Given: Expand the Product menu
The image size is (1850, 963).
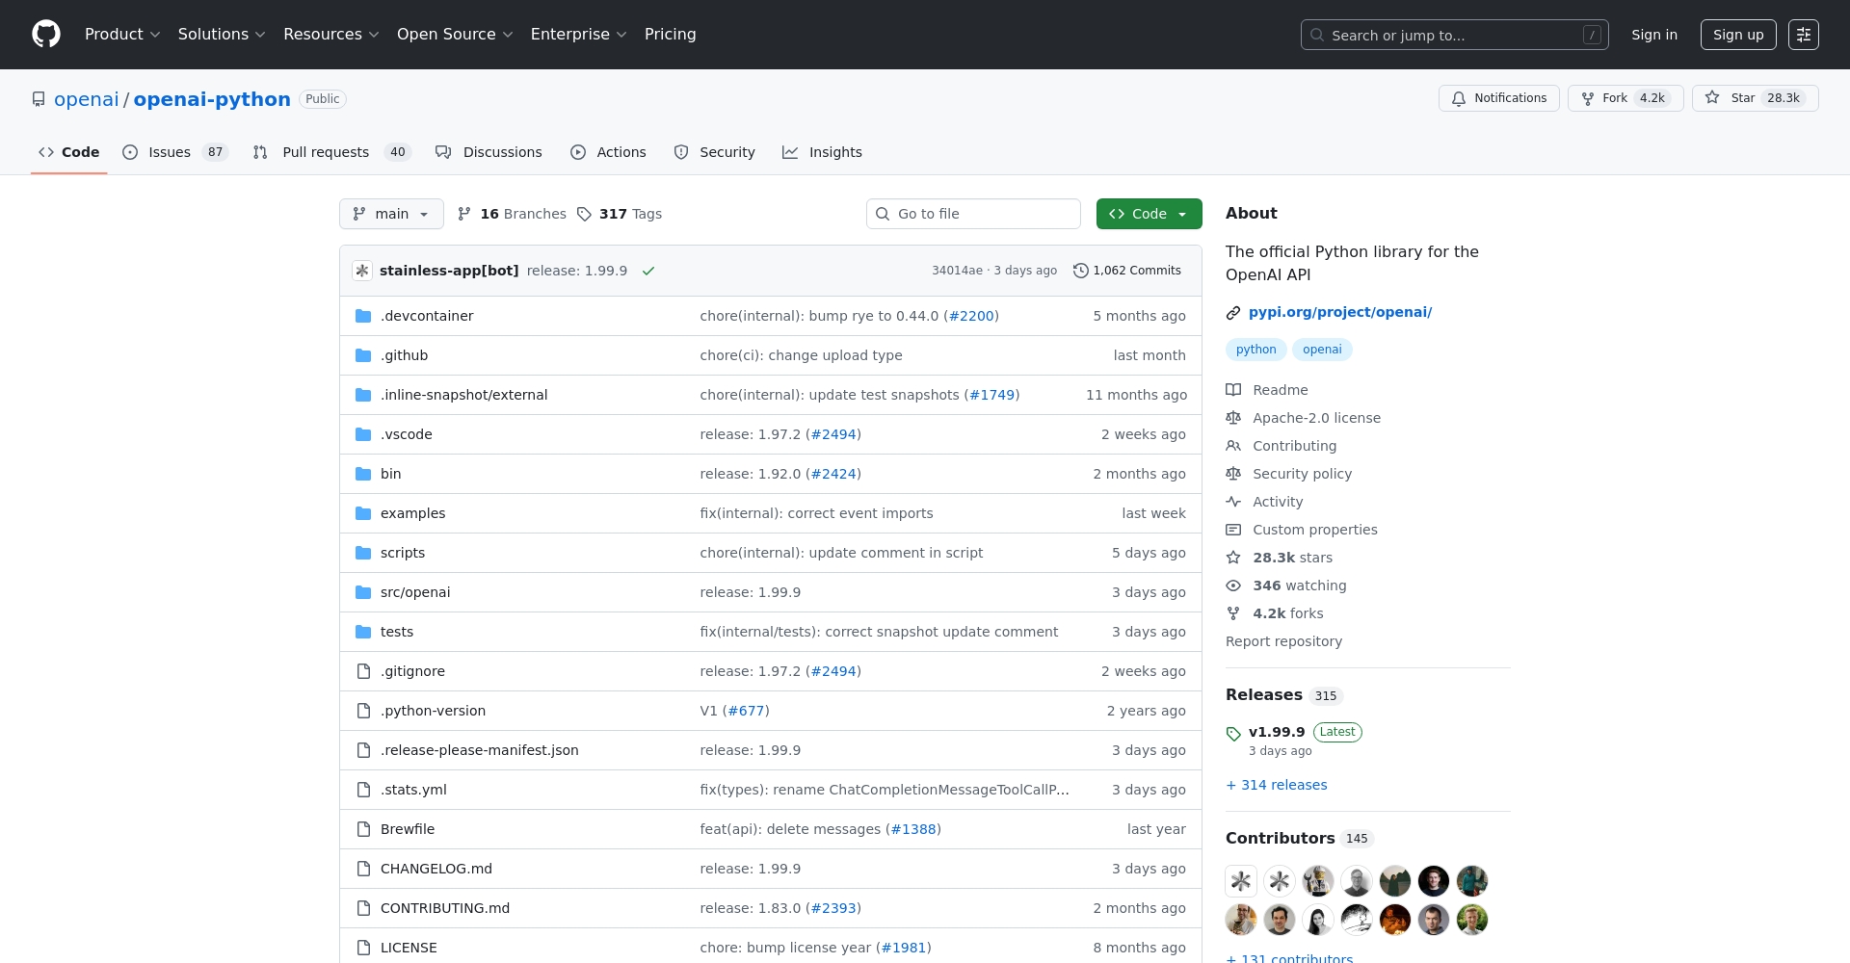Looking at the screenshot, I should [122, 35].
